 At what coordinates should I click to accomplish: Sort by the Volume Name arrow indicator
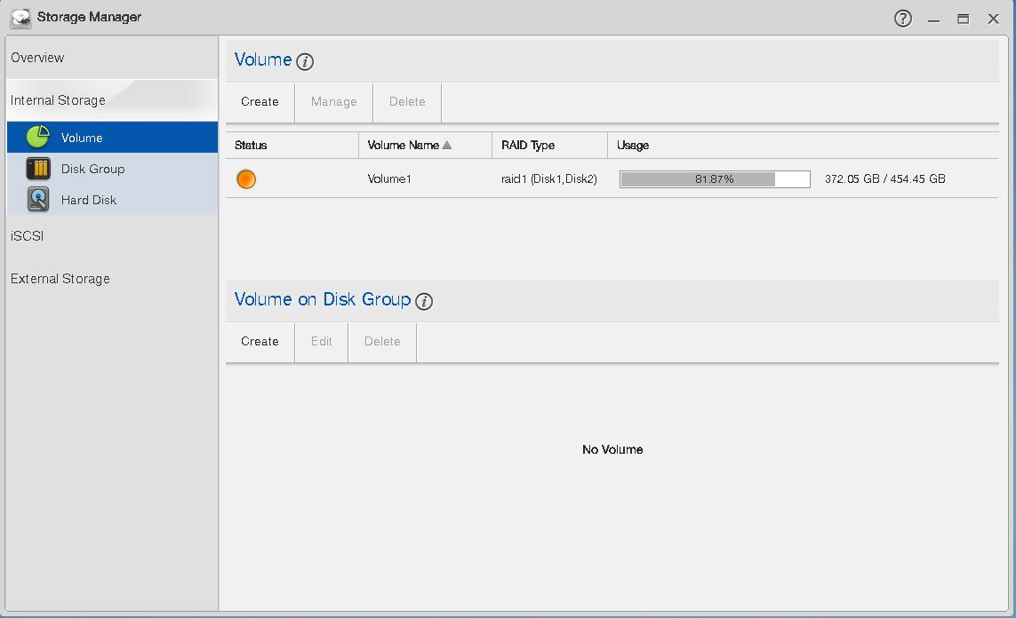click(446, 145)
